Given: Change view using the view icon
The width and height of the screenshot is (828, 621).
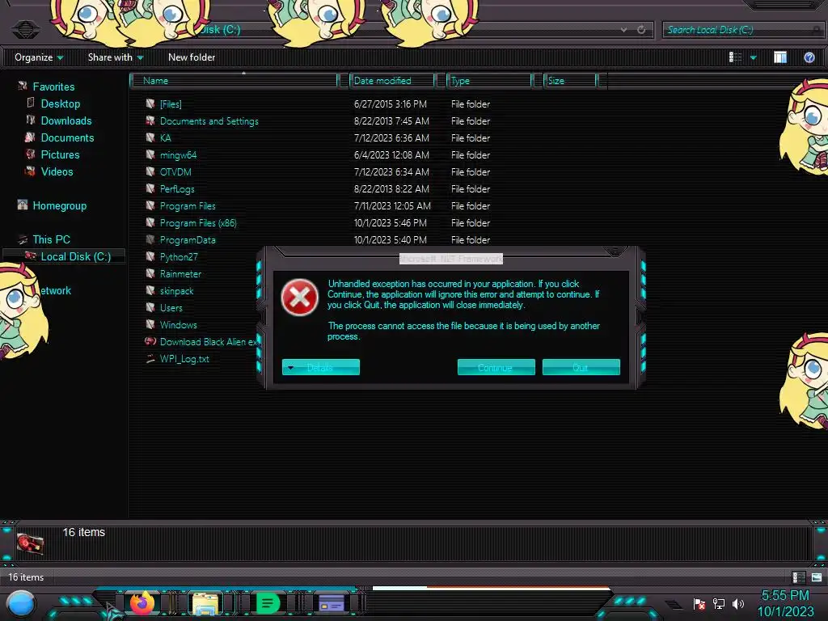Looking at the screenshot, I should pyautogui.click(x=735, y=57).
